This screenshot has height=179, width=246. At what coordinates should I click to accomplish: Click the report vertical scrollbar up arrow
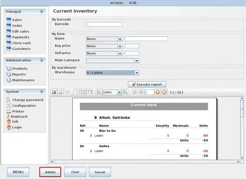pos(242,98)
